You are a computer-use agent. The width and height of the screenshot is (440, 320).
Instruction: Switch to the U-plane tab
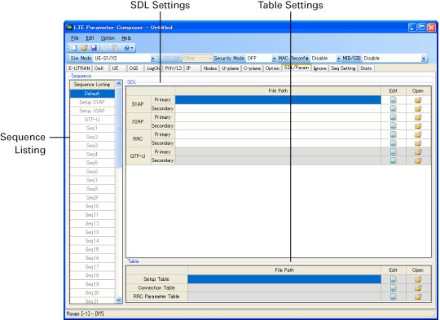pyautogui.click(x=231, y=68)
